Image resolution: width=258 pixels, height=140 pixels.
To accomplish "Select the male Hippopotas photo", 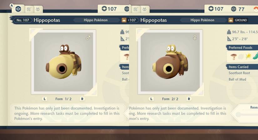I will coord(63,62).
